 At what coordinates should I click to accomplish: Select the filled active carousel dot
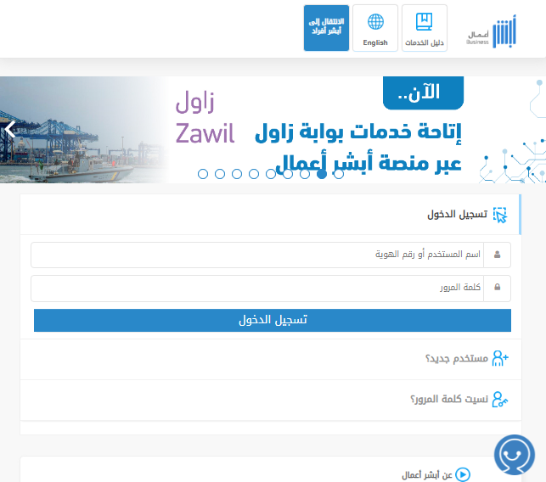(x=322, y=174)
